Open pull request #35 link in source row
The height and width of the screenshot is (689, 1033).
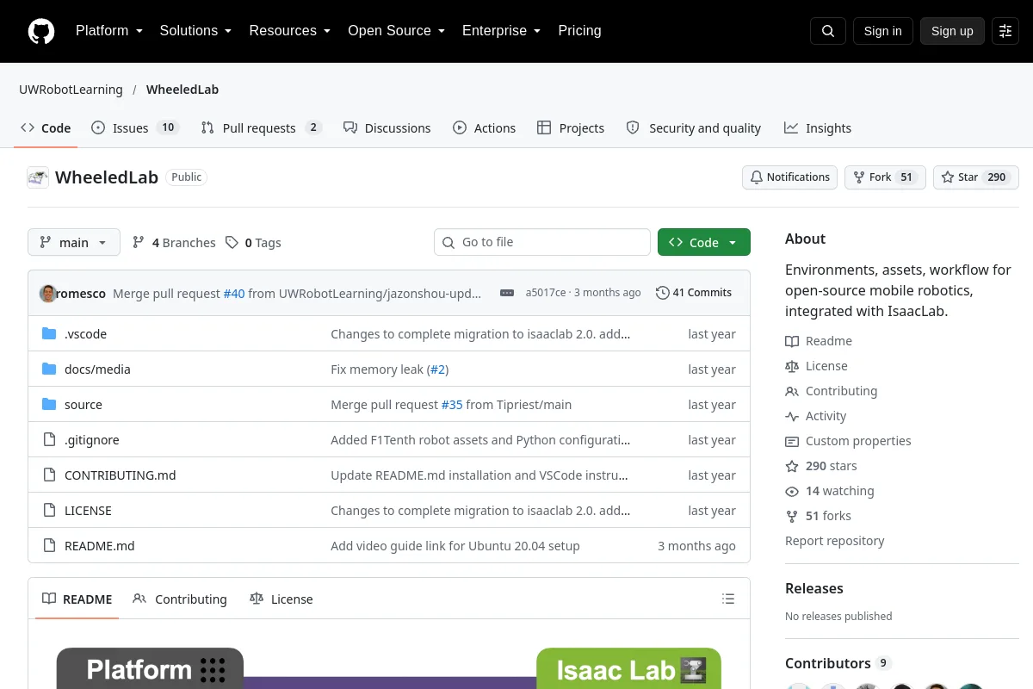452,405
